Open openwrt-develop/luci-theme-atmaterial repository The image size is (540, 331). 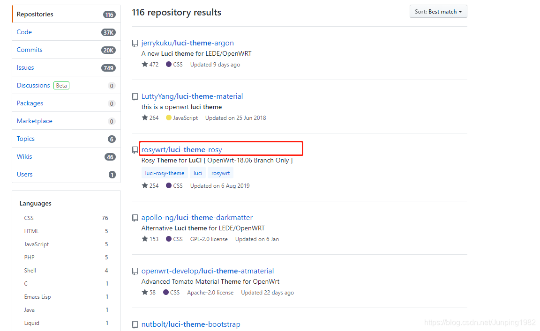tap(207, 271)
